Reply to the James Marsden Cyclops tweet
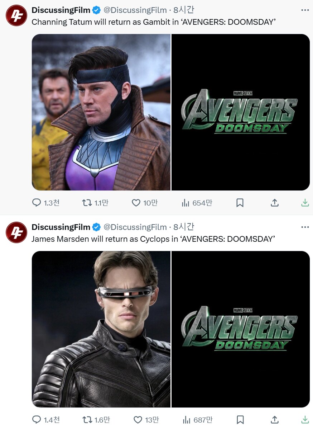 (x=37, y=420)
